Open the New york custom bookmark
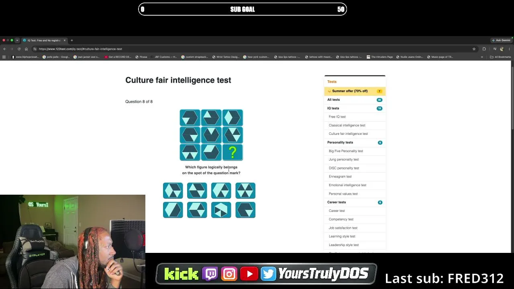 point(256,57)
